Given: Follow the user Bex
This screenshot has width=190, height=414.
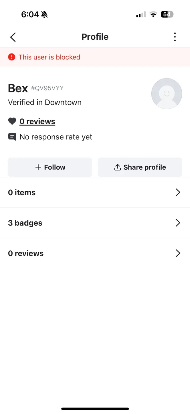Looking at the screenshot, I should tap(50, 167).
